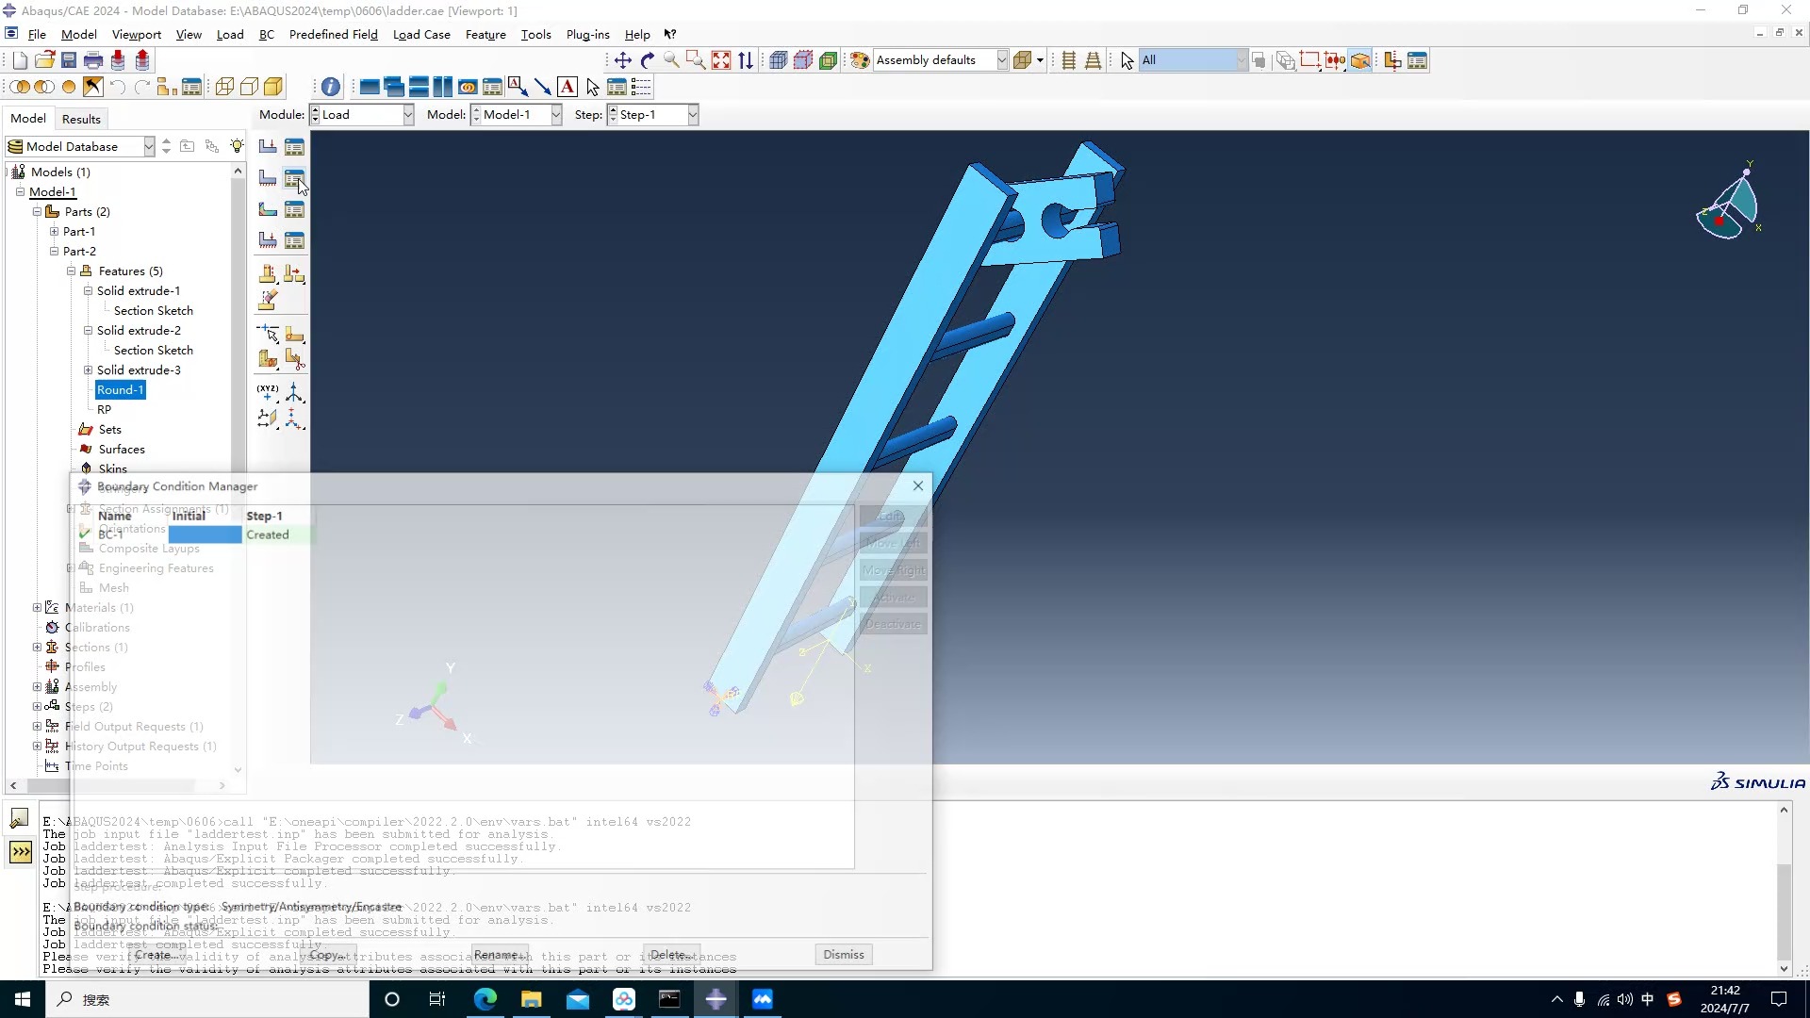Open the Boundary Condition Manager icon

(294, 178)
